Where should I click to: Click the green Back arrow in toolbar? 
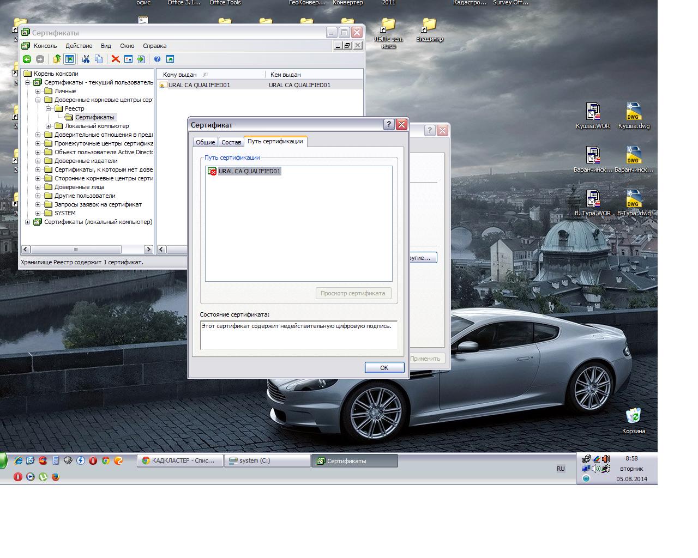(x=27, y=59)
